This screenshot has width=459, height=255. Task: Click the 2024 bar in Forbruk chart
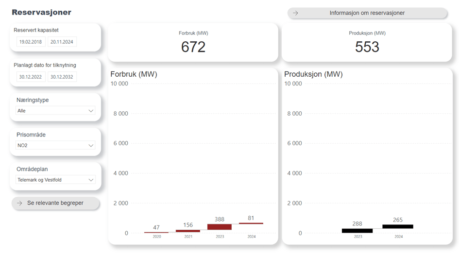251,223
